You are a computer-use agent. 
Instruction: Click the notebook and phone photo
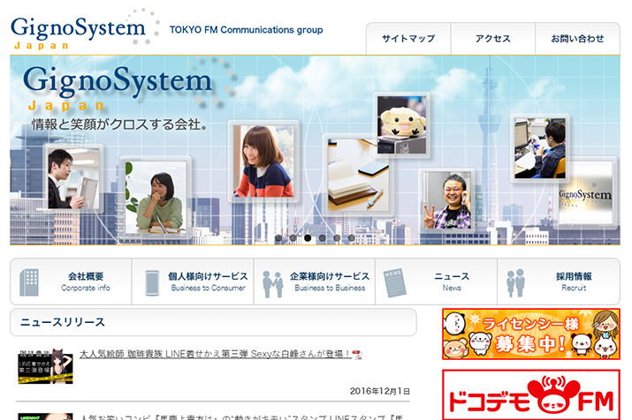click(356, 176)
